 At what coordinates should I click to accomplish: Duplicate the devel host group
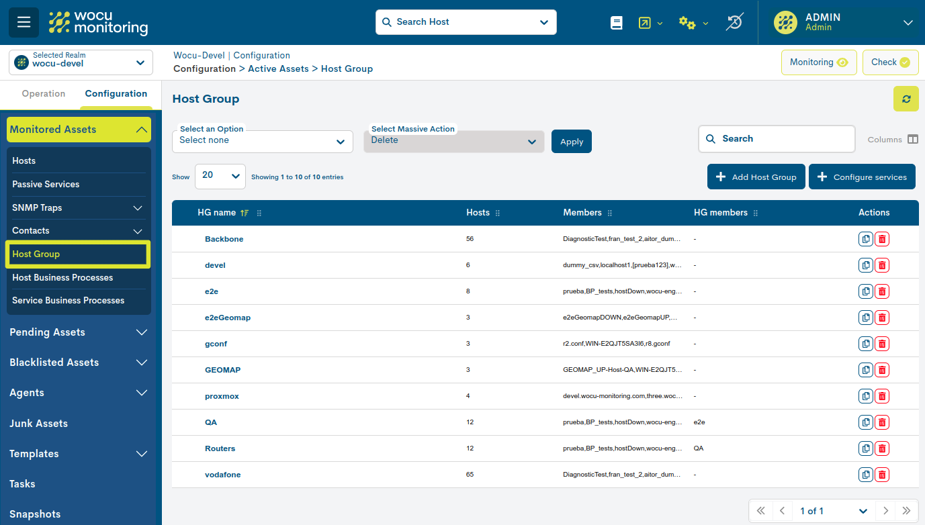[865, 265]
